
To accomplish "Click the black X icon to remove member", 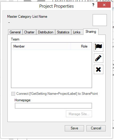I will coord(99,69).
